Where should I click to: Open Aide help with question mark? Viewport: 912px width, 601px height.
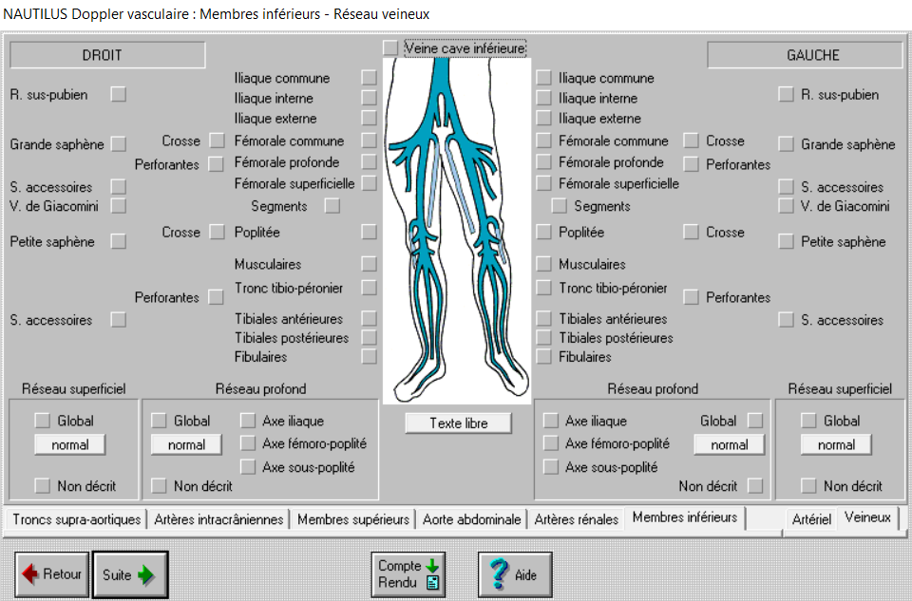[514, 574]
